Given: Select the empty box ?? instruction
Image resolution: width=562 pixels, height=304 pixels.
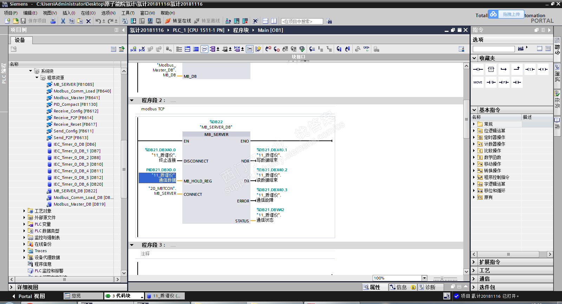Looking at the screenshot, I should pyautogui.click(x=491, y=69).
